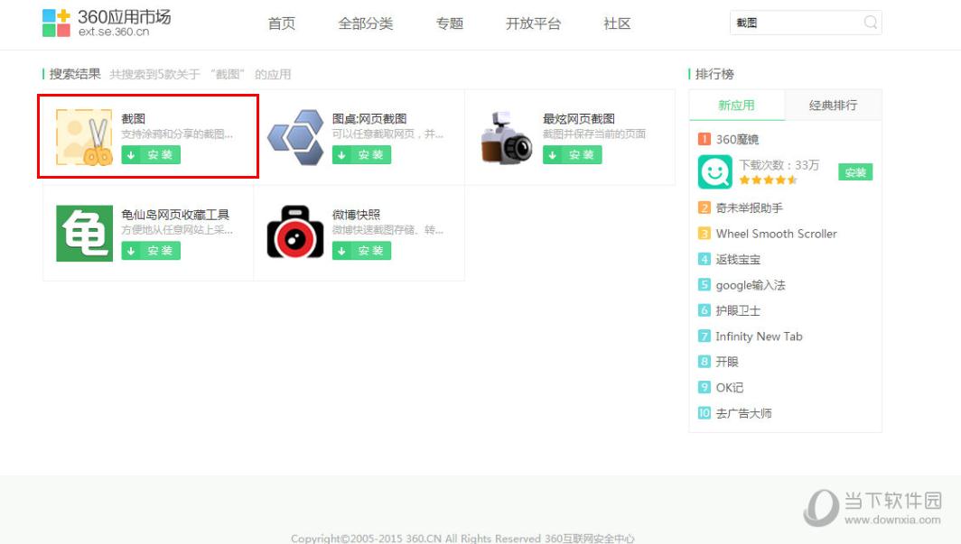961x544 pixels.
Task: Install 龟仙岛网页收藏工具
Action: pyautogui.click(x=151, y=251)
